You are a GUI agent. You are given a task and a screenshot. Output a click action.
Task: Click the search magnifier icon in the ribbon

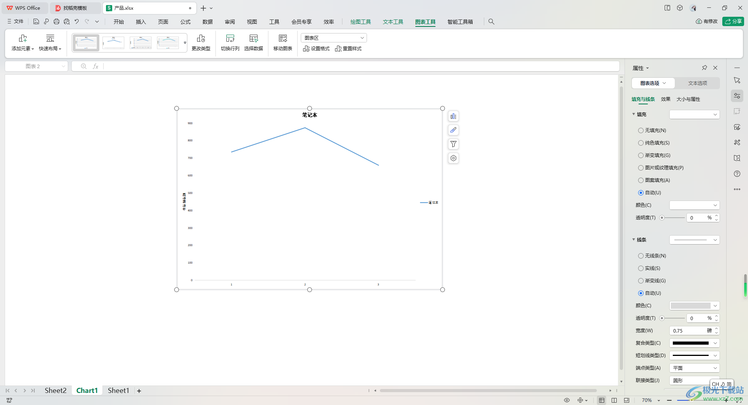[491, 22]
